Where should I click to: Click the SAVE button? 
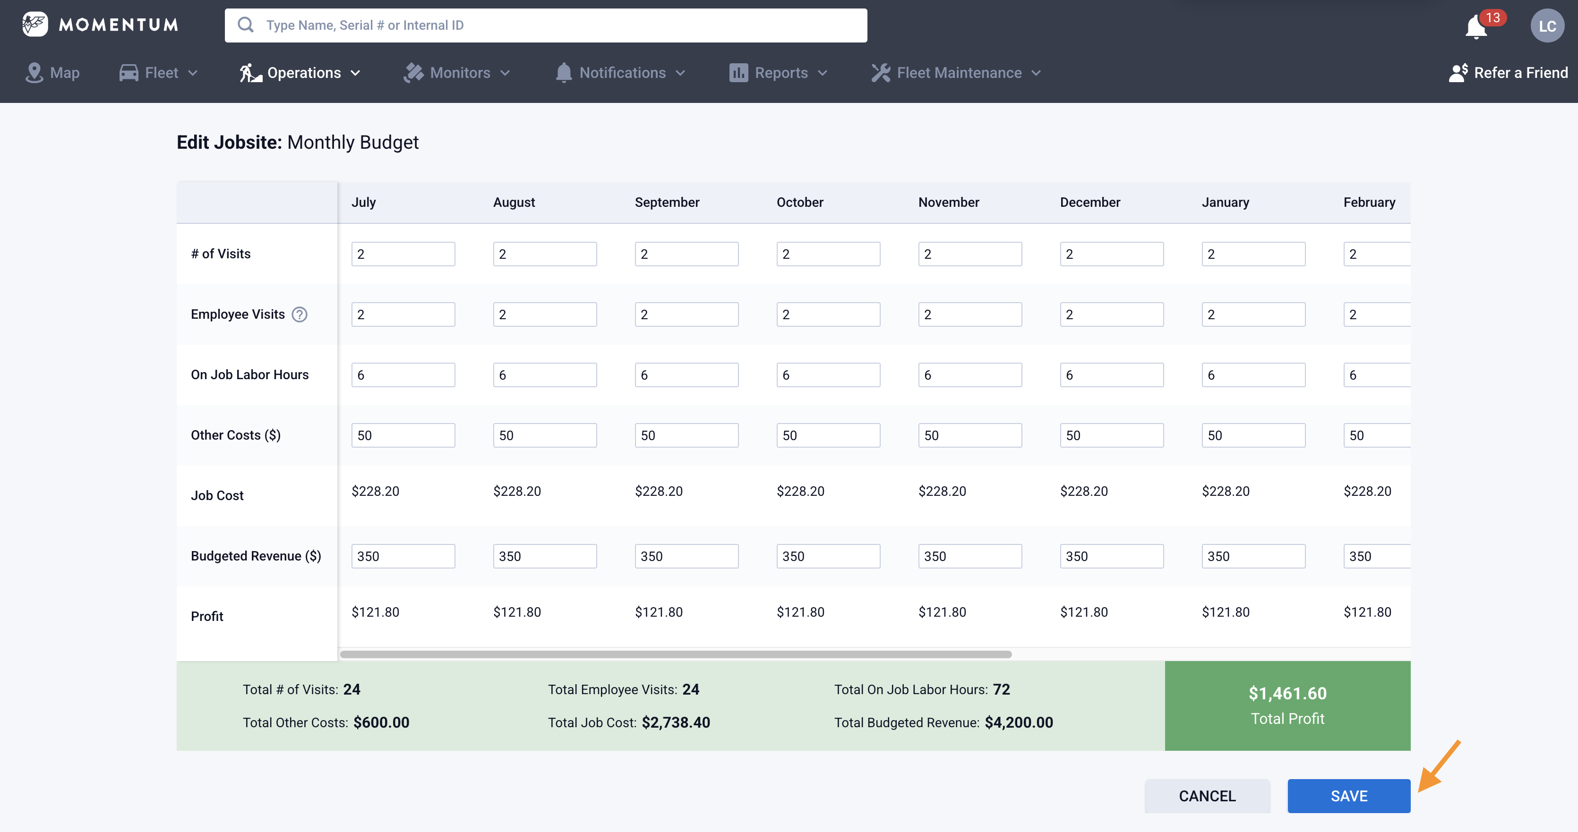click(1348, 796)
